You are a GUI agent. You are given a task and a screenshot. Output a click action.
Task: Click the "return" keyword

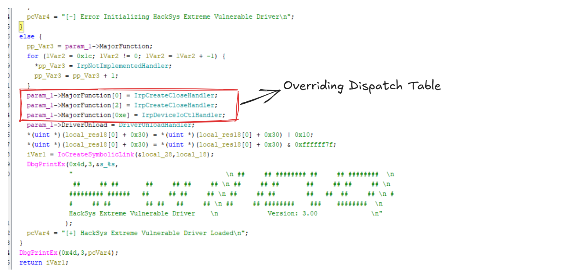[x=31, y=263]
